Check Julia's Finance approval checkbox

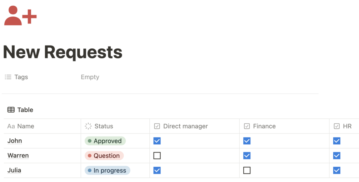coord(247,171)
